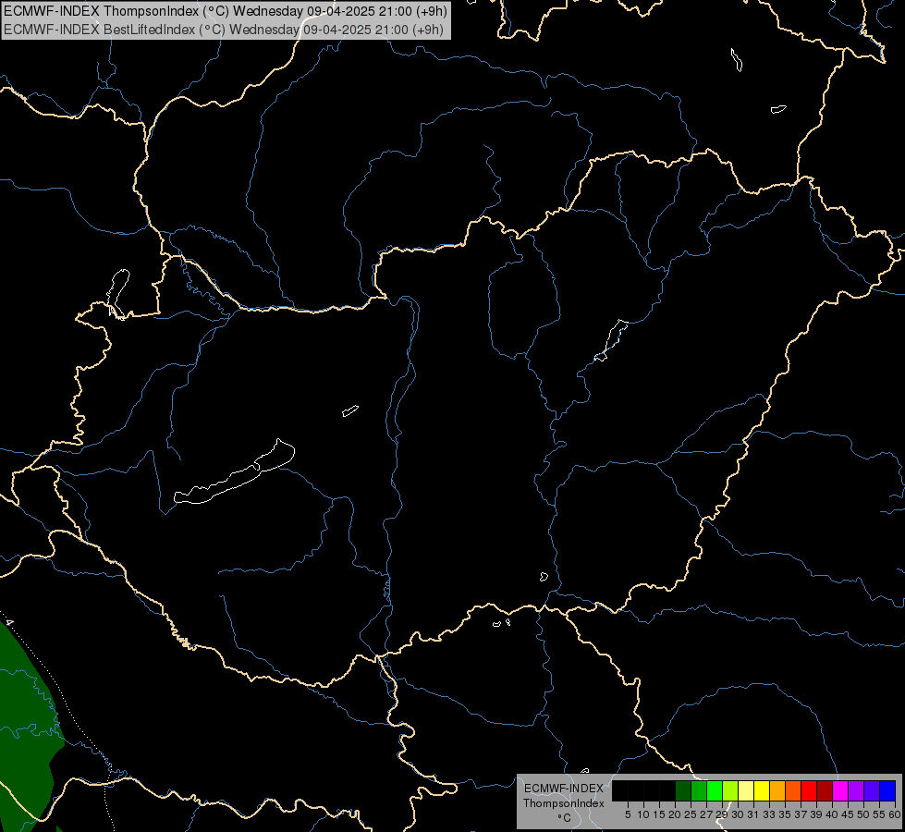Click the ThompsonIndex title line at top

(226, 11)
